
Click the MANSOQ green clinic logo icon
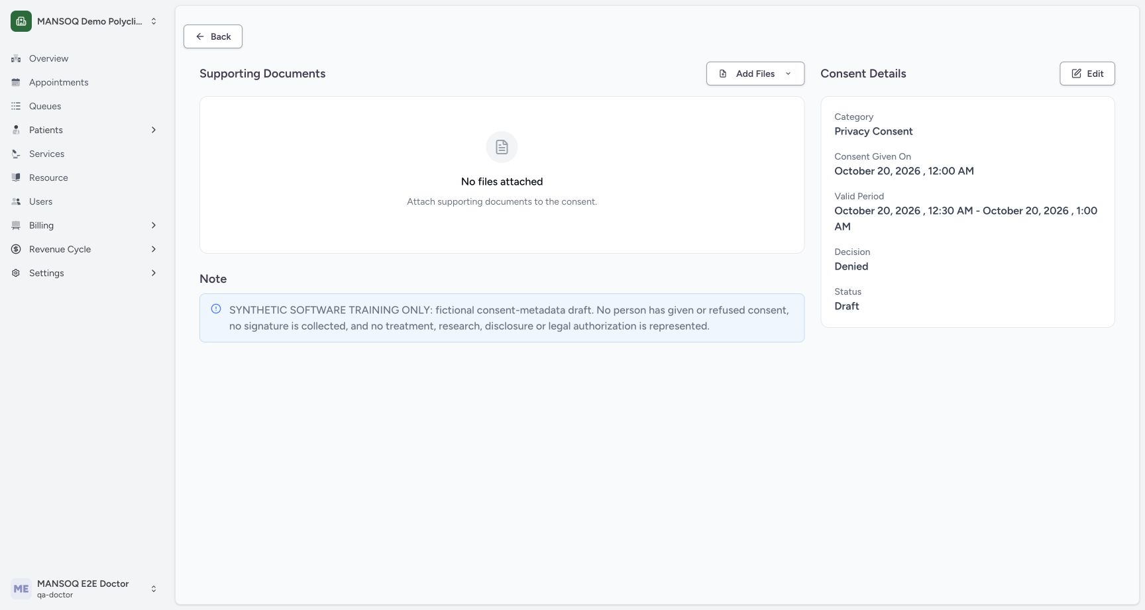tap(21, 21)
